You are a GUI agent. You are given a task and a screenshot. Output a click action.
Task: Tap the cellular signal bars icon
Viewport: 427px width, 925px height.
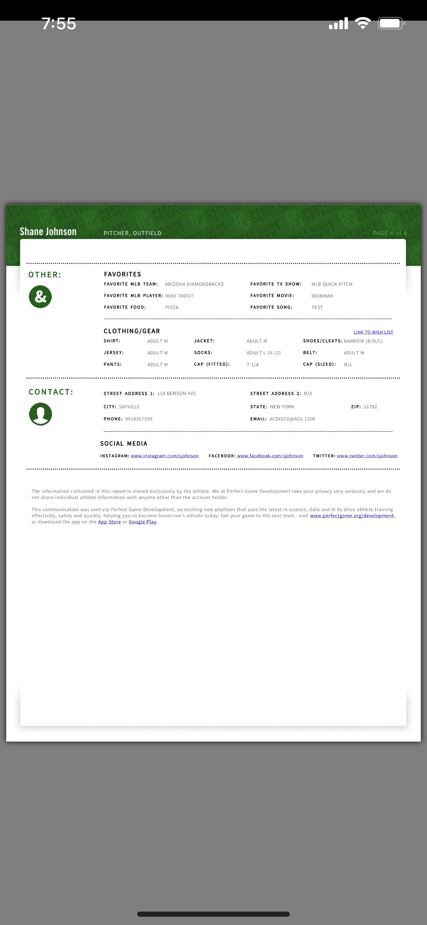click(x=338, y=23)
